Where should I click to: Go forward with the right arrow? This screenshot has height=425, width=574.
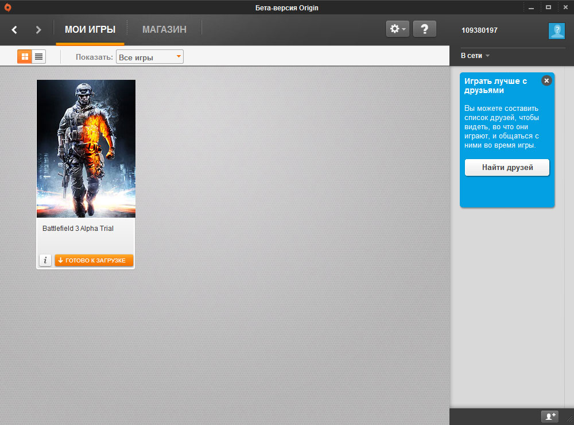(x=38, y=30)
